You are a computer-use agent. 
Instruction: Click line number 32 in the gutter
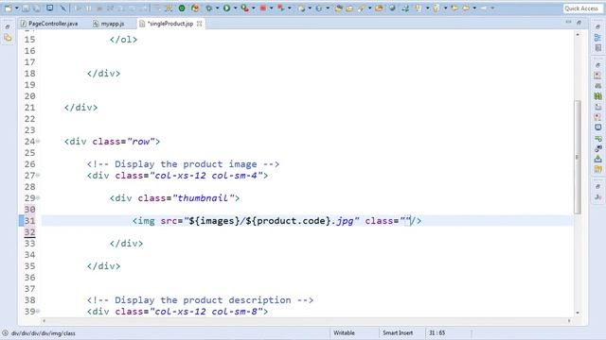coord(29,232)
